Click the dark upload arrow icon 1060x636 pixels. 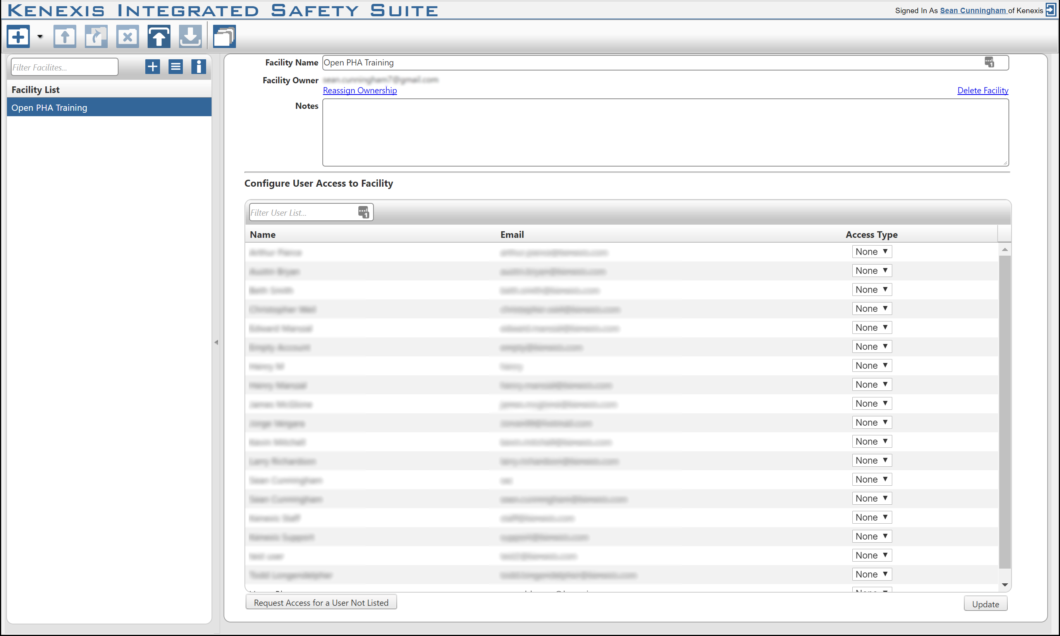pyautogui.click(x=159, y=36)
